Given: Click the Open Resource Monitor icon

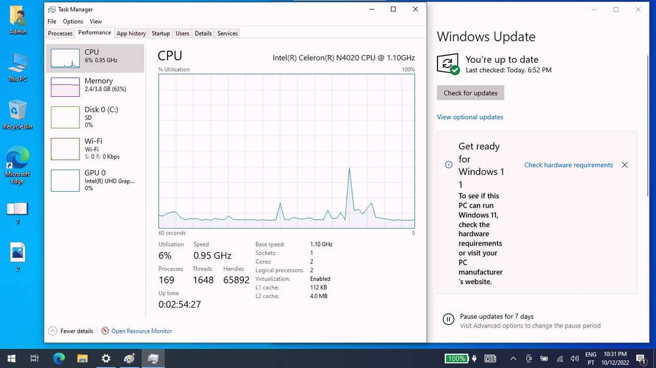Looking at the screenshot, I should (105, 331).
